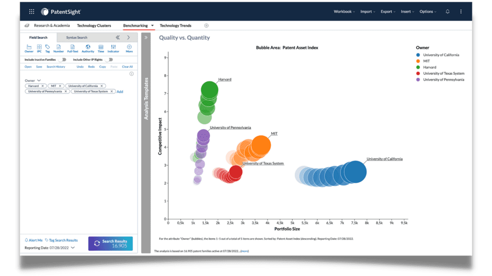Open the Insert menu
Screen dimensions: 492x276
pos(407,11)
